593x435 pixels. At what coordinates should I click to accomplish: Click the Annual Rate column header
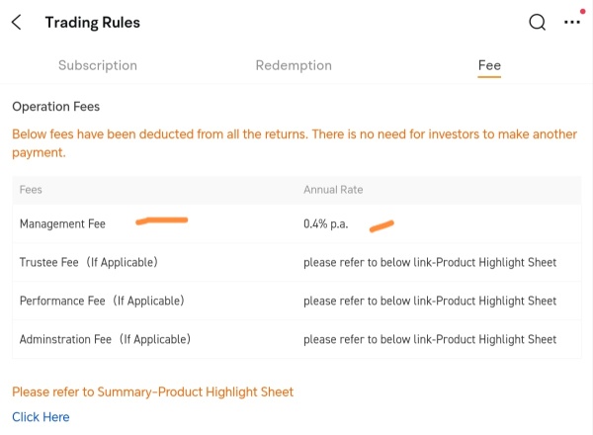point(333,190)
